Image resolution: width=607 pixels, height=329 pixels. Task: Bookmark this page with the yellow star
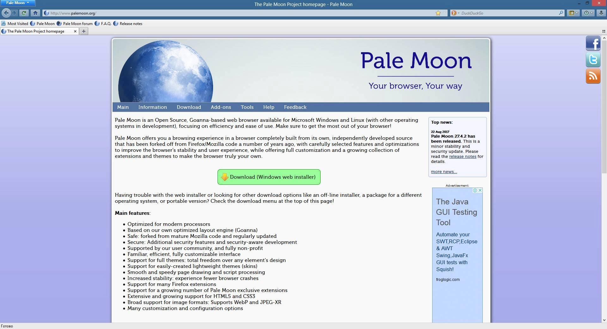click(438, 13)
